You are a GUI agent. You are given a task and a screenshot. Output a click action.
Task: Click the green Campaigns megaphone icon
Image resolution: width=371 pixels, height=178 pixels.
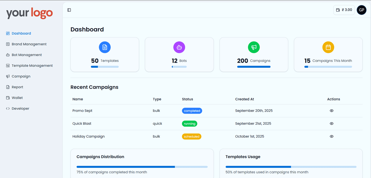click(x=254, y=47)
